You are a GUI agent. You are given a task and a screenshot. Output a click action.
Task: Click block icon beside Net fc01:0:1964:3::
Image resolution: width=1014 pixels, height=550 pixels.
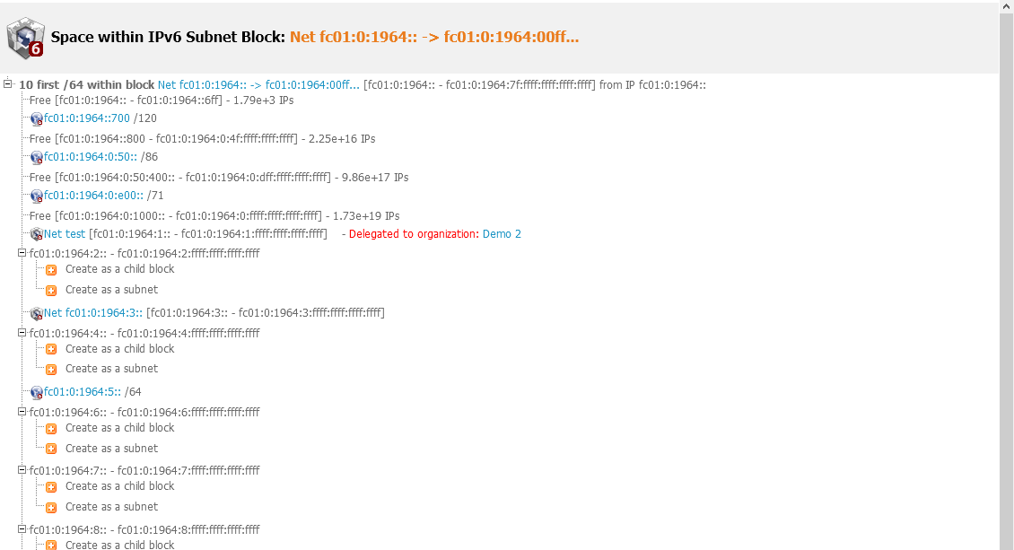tap(37, 314)
